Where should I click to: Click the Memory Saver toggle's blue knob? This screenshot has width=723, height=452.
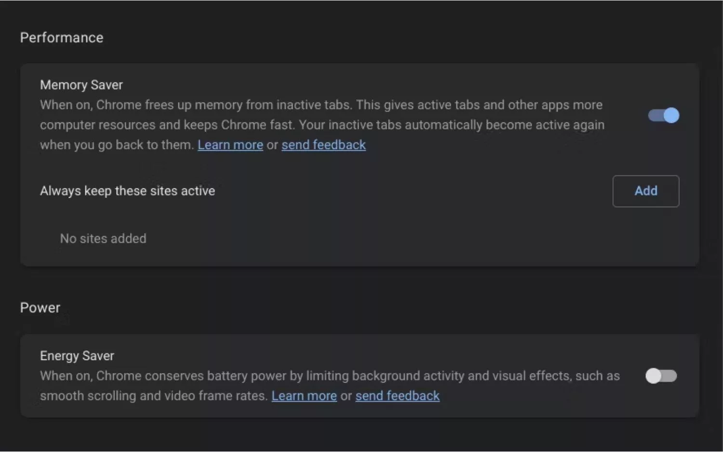pos(671,116)
